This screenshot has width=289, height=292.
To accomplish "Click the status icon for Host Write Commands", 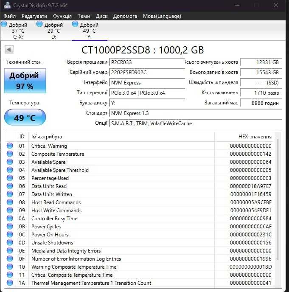I will [x=10, y=211].
